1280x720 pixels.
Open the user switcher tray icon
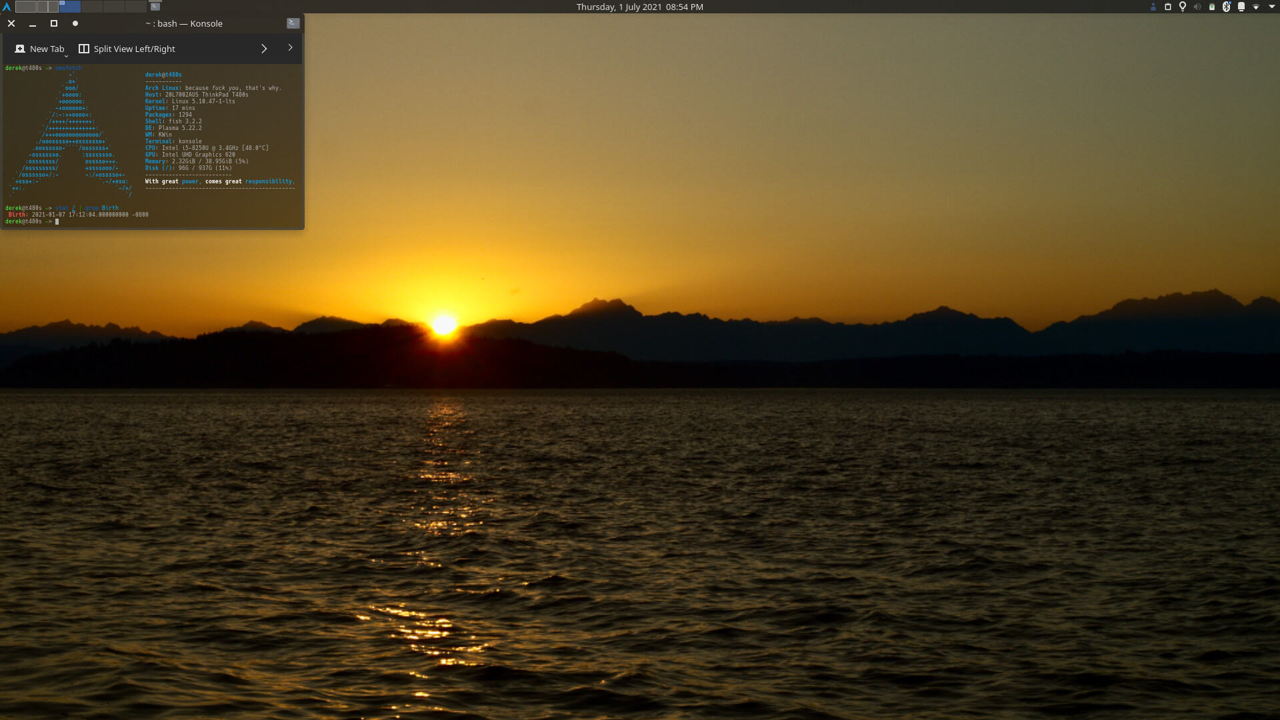[x=1153, y=7]
